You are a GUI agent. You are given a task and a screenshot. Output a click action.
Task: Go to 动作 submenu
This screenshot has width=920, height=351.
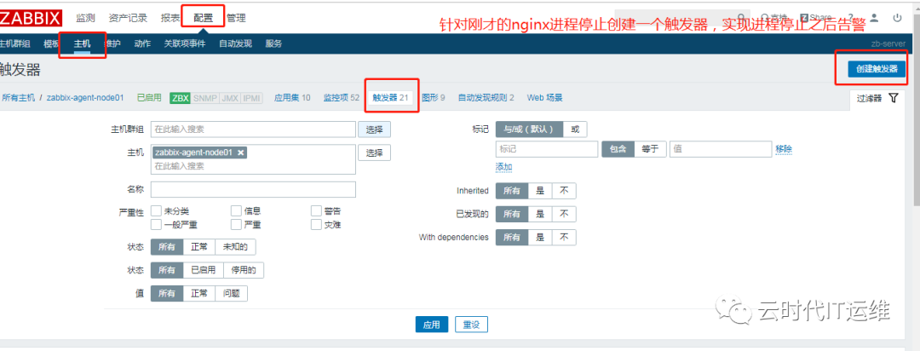click(142, 43)
